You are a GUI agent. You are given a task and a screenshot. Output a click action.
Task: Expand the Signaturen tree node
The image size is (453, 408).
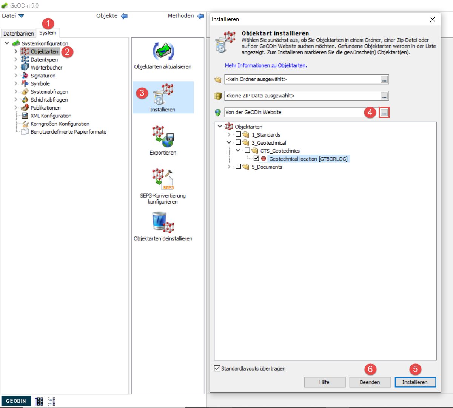16,76
